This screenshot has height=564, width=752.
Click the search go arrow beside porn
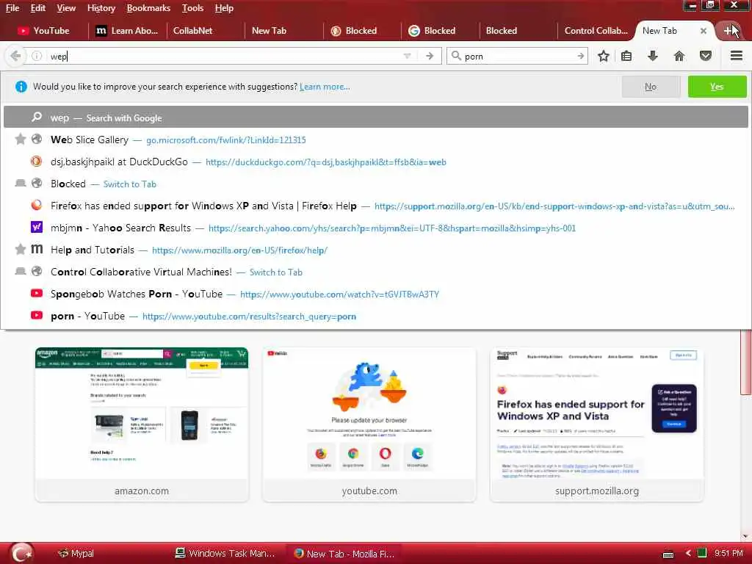pyautogui.click(x=580, y=56)
